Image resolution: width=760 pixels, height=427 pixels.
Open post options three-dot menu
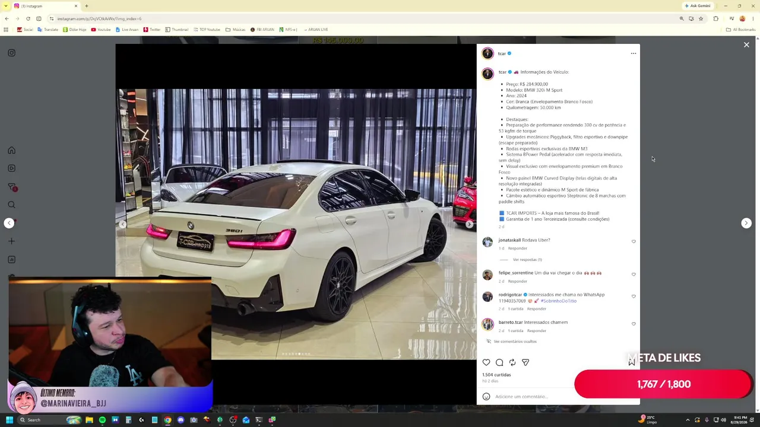coord(634,53)
